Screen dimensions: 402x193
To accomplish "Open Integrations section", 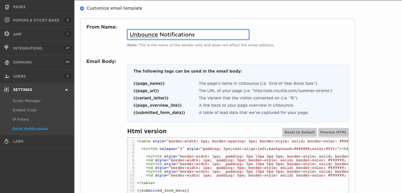I will point(37,48).
